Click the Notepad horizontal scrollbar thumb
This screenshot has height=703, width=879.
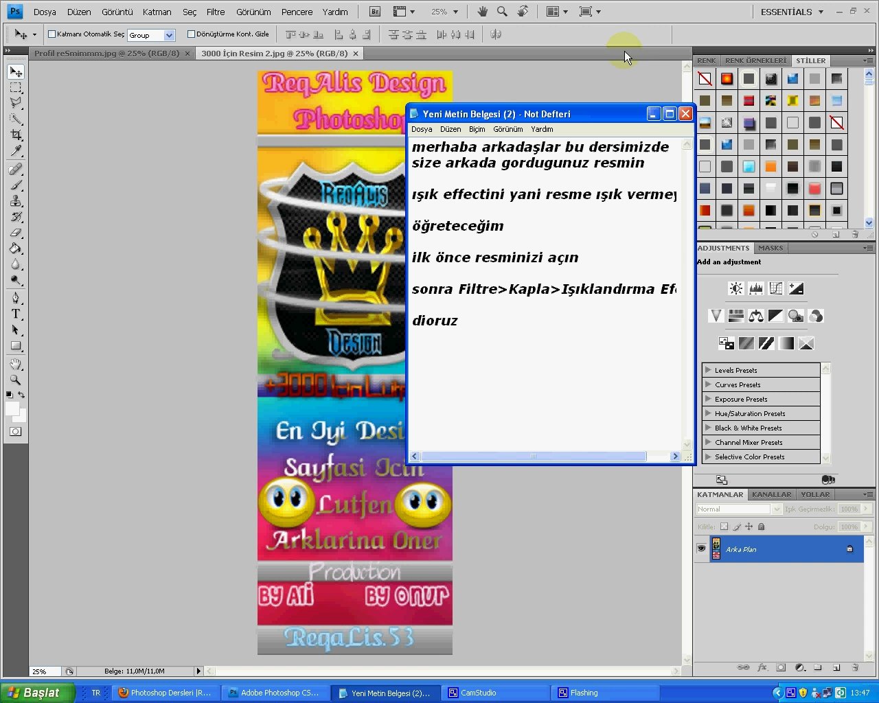(534, 457)
